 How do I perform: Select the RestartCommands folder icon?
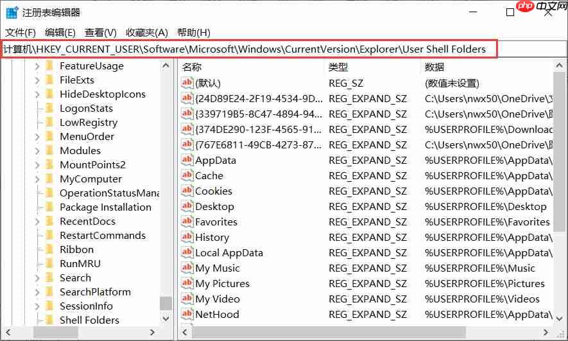50,236
